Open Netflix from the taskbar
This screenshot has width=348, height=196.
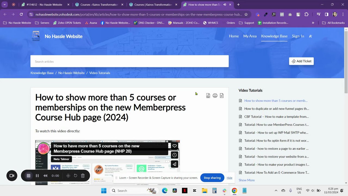(184, 191)
